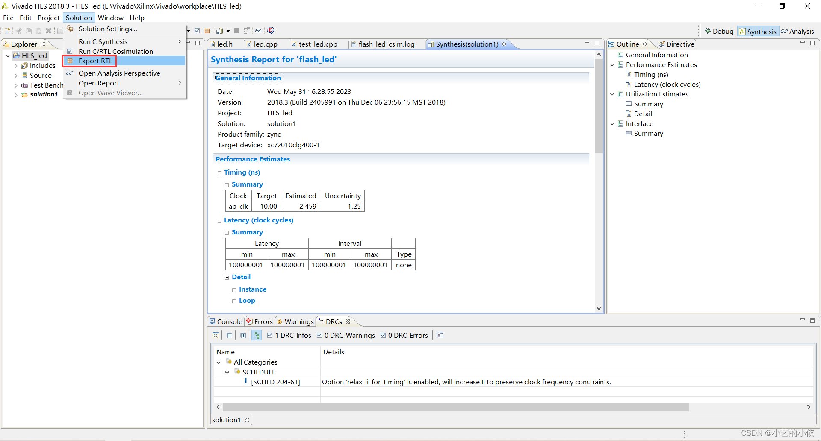
Task: Open the Run C Synthesis submenu
Action: [x=124, y=41]
